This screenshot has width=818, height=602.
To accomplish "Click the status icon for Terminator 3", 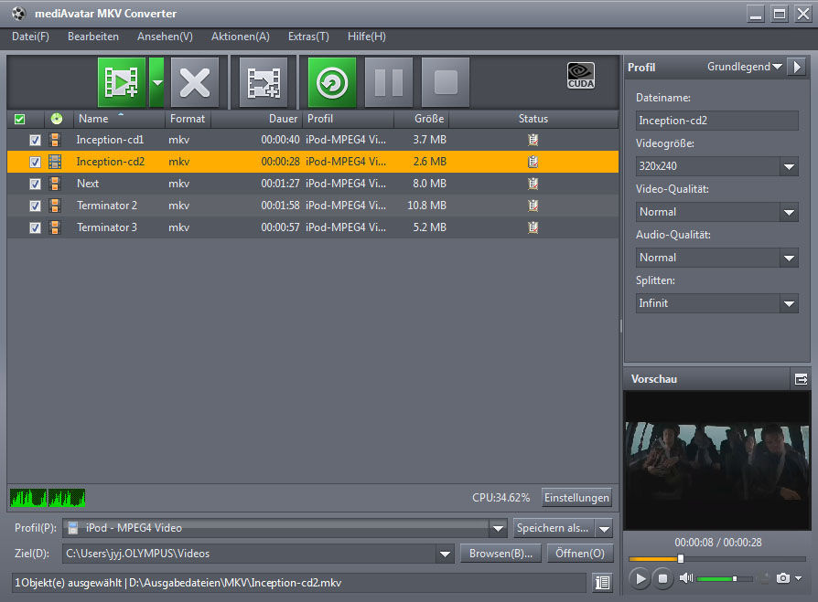I will point(533,227).
